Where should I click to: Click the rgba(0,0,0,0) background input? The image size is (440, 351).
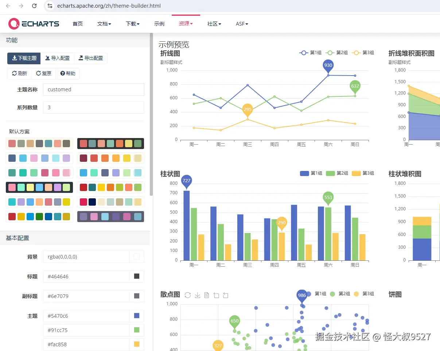pos(86,257)
